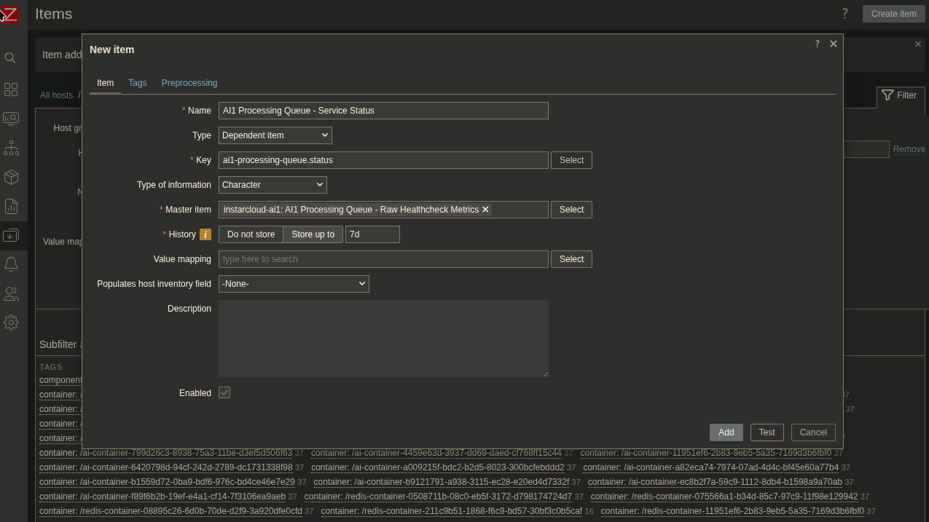
Task: Click Select button next to Value mapping
Action: (x=571, y=259)
